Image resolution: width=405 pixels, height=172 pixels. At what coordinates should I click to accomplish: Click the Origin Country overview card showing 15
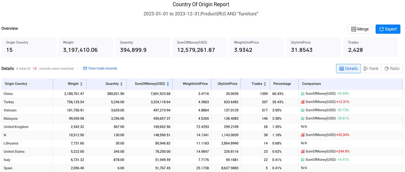click(x=29, y=47)
